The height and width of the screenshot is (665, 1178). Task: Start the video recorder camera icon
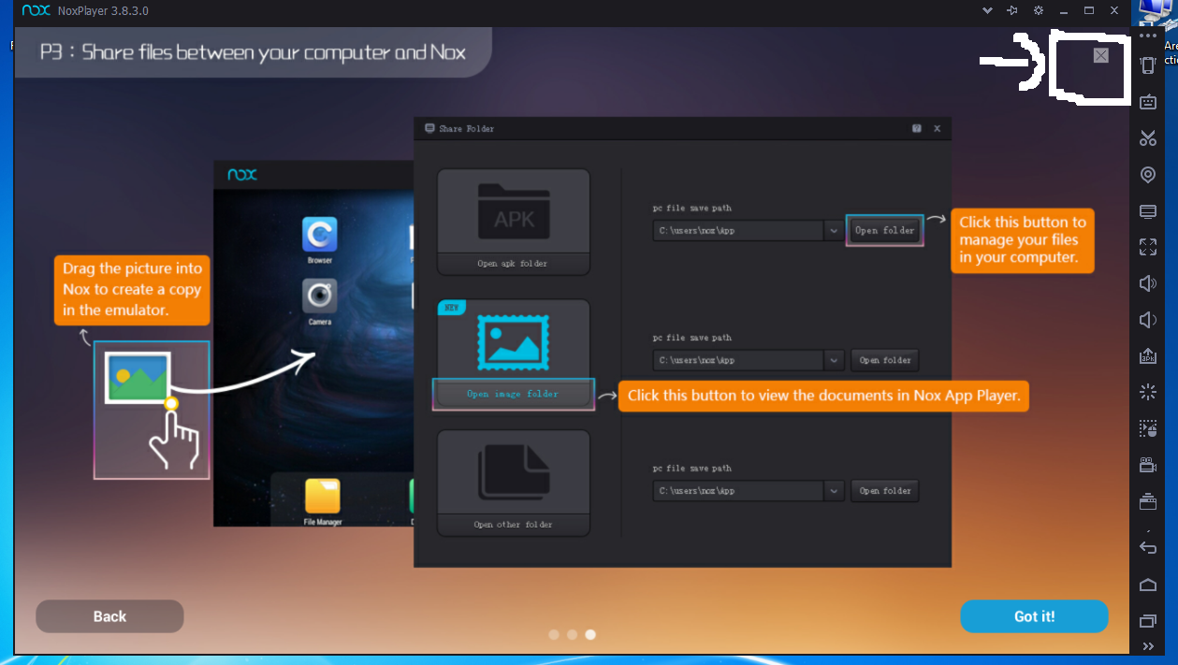point(1148,465)
